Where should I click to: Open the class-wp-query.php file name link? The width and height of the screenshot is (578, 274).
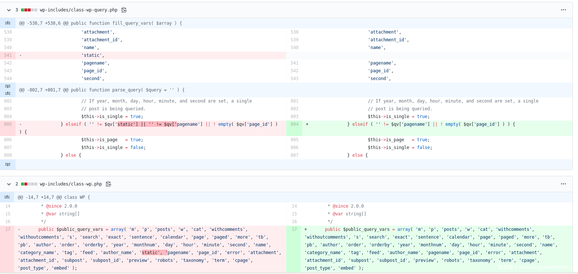(x=78, y=10)
